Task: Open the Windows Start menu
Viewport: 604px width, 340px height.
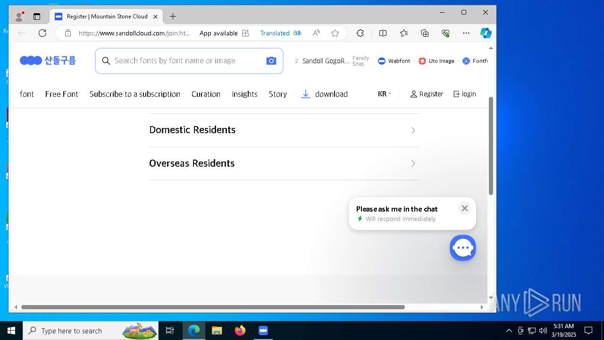Action: [11, 331]
